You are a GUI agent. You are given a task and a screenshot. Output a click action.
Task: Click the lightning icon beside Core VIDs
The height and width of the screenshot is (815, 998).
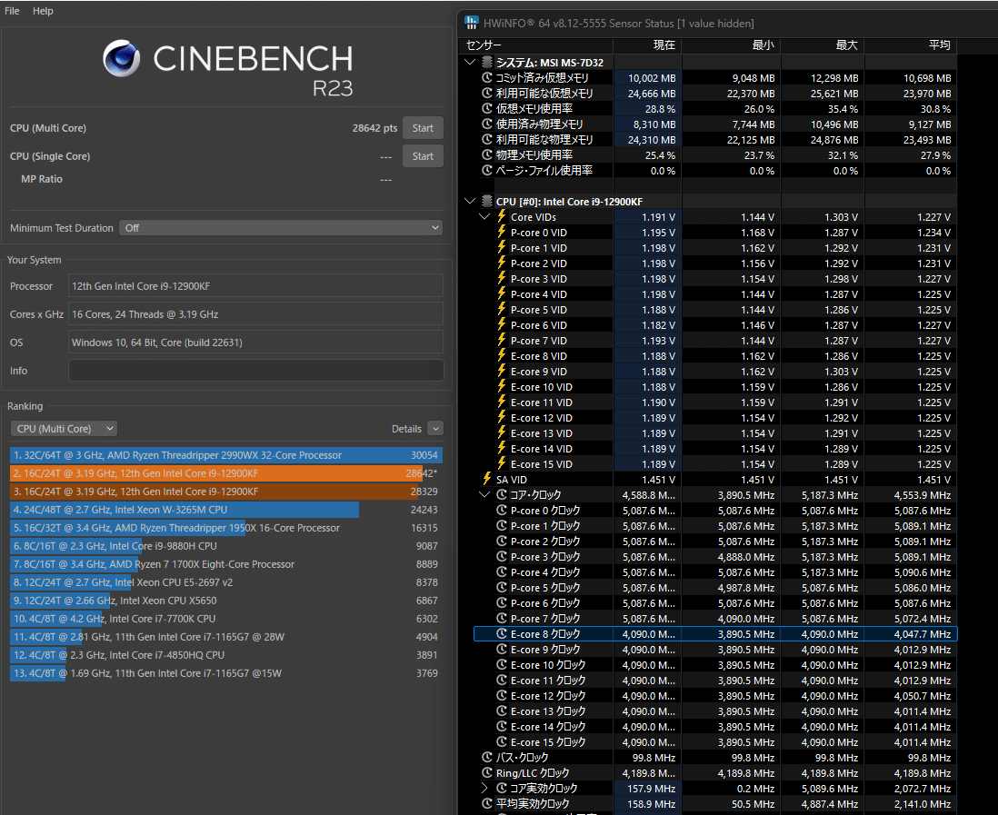(x=502, y=216)
